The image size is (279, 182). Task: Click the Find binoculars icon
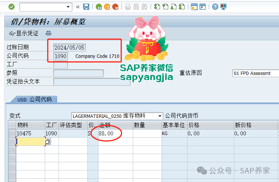136,7
